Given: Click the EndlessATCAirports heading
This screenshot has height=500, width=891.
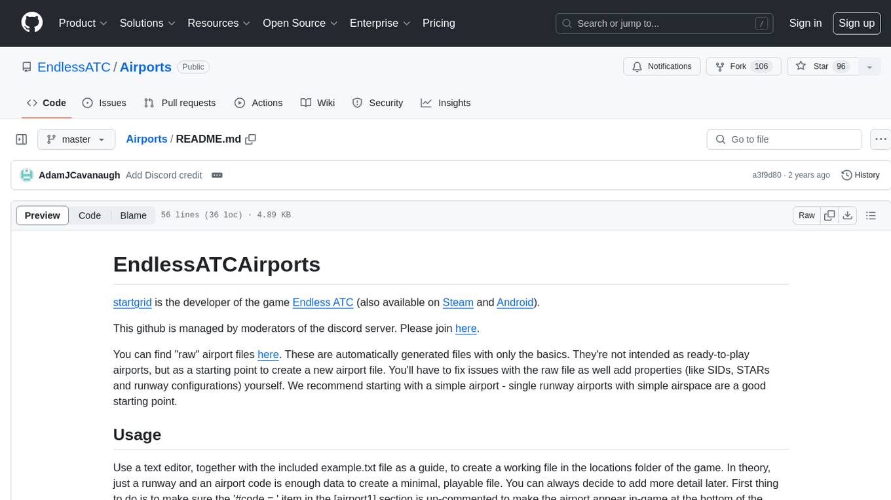Looking at the screenshot, I should [217, 264].
